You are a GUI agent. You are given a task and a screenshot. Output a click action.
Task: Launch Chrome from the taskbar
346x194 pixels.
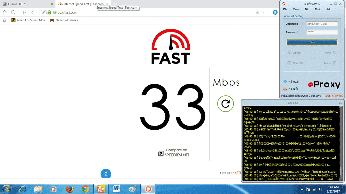coord(85,189)
